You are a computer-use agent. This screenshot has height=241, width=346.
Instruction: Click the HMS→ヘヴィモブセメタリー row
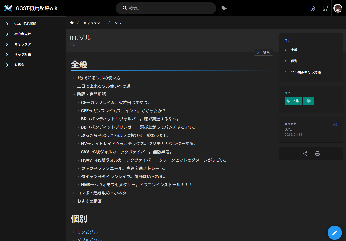(x=137, y=185)
